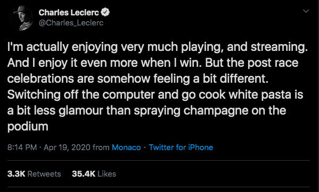
Task: Open Charles Leclerc's profile picture
Action: pyautogui.click(x=21, y=18)
